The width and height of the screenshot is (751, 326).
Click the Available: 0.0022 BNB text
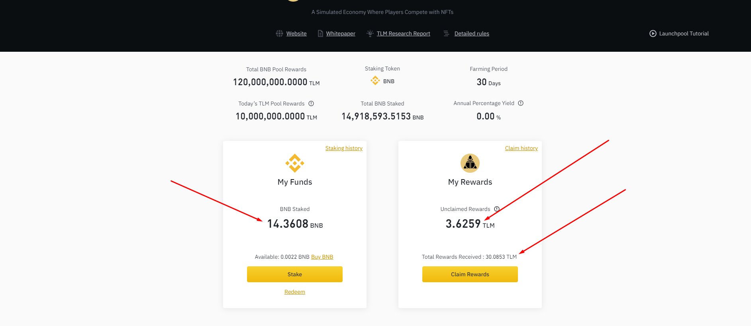(282, 257)
